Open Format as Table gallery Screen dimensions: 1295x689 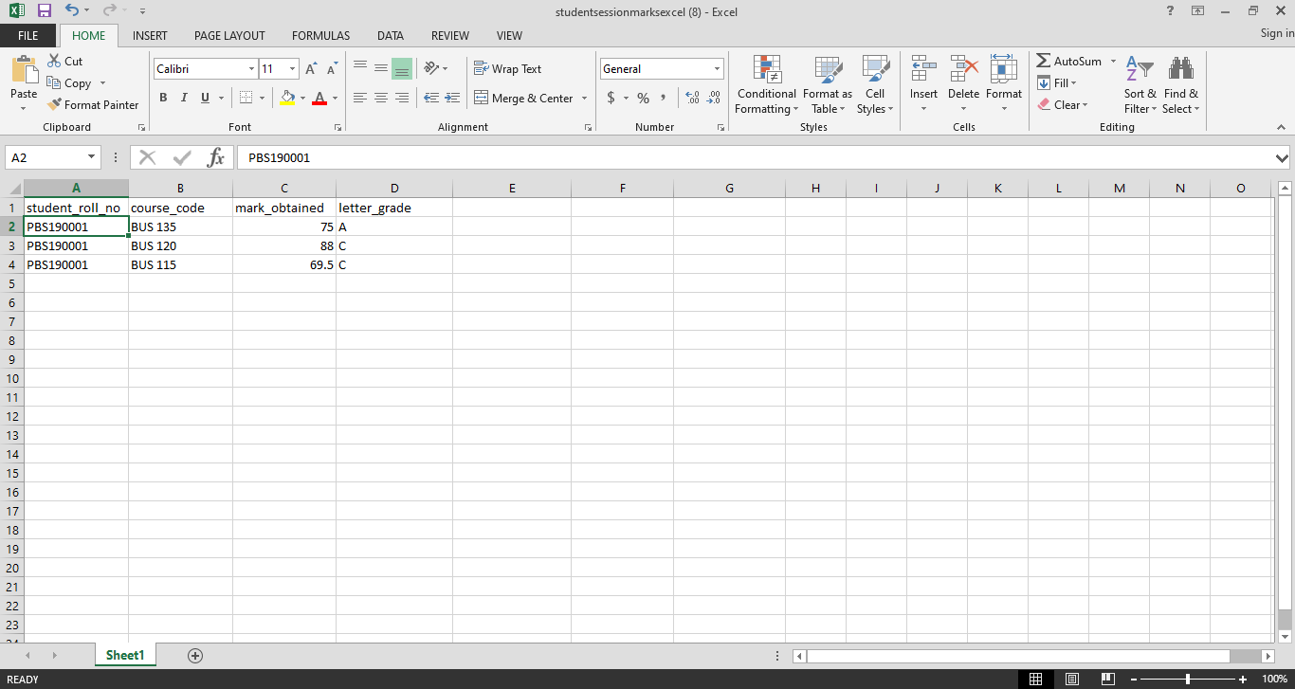[x=827, y=84]
